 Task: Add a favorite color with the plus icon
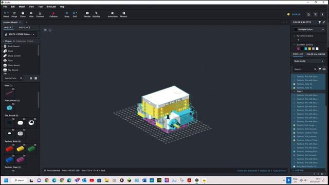[x=298, y=40]
